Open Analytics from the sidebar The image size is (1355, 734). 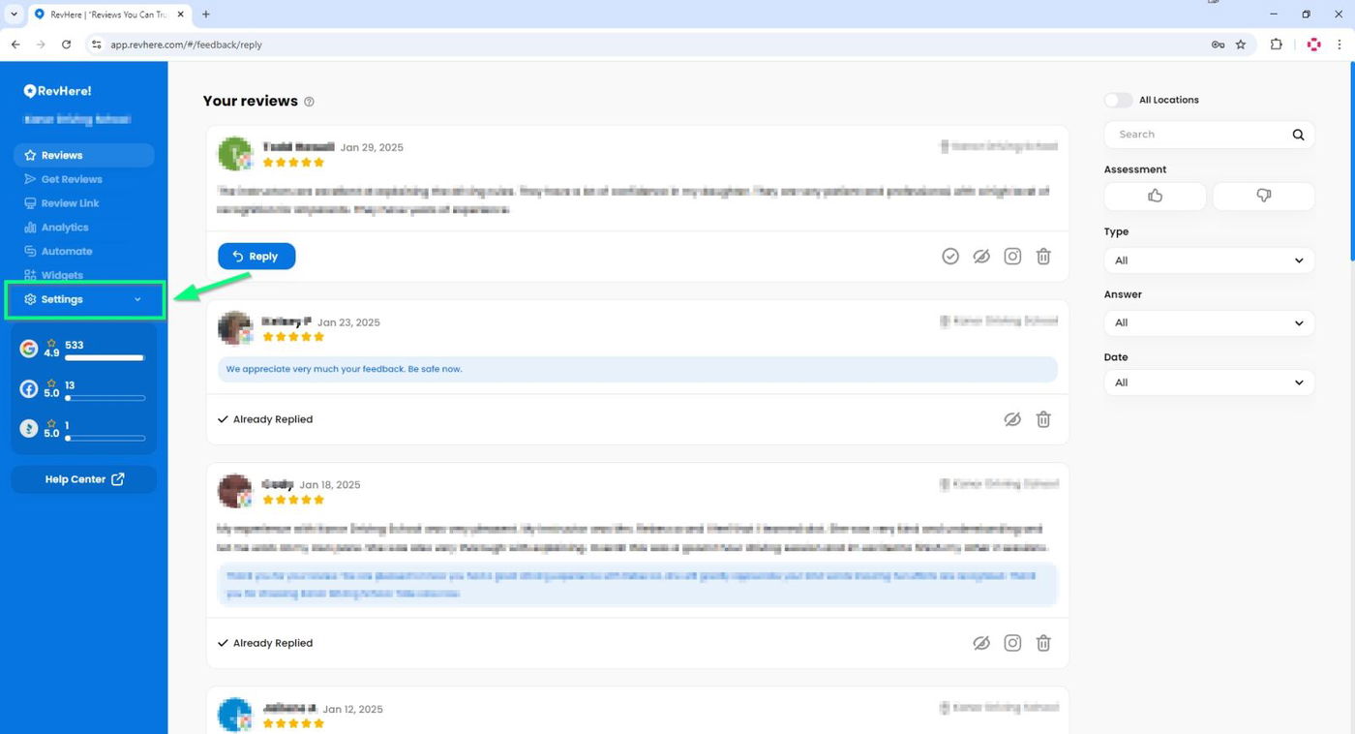click(x=64, y=228)
